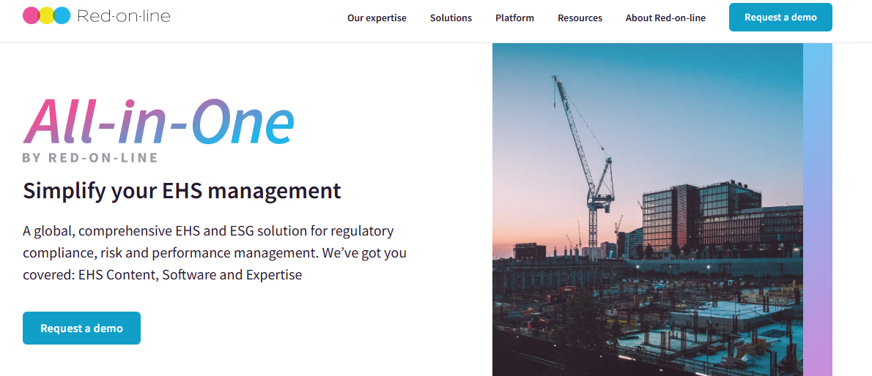Open the Platform menu item
Screen dimensions: 872x376
point(514,18)
